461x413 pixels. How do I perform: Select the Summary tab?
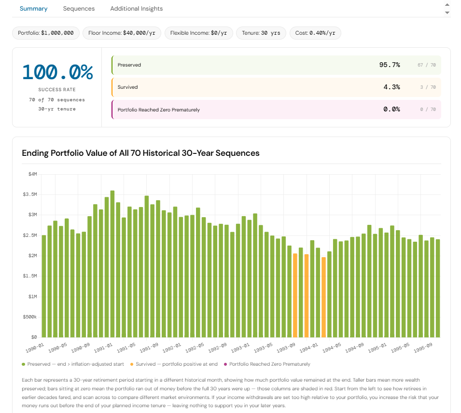33,9
